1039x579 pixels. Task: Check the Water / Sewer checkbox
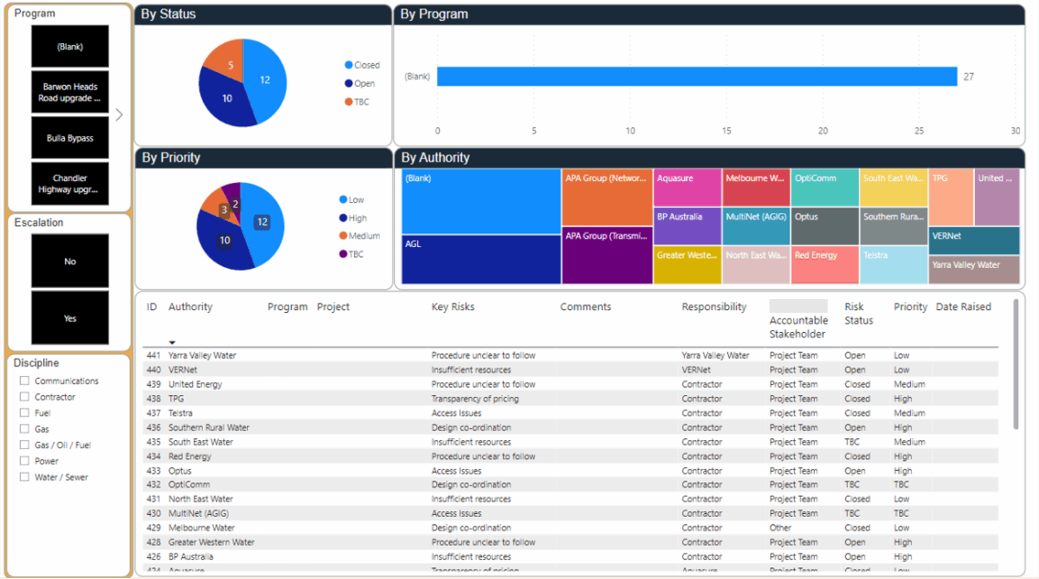(25, 477)
